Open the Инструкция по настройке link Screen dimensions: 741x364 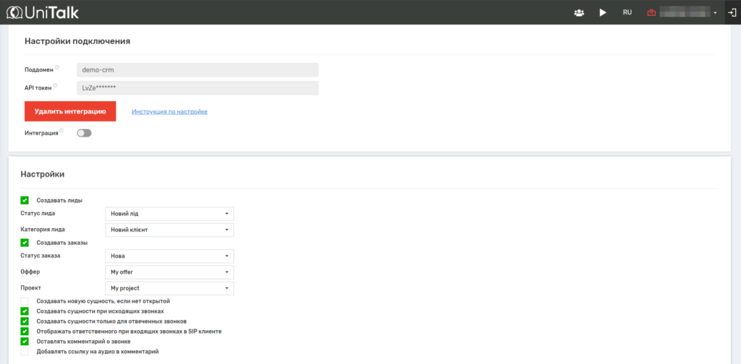(x=169, y=111)
